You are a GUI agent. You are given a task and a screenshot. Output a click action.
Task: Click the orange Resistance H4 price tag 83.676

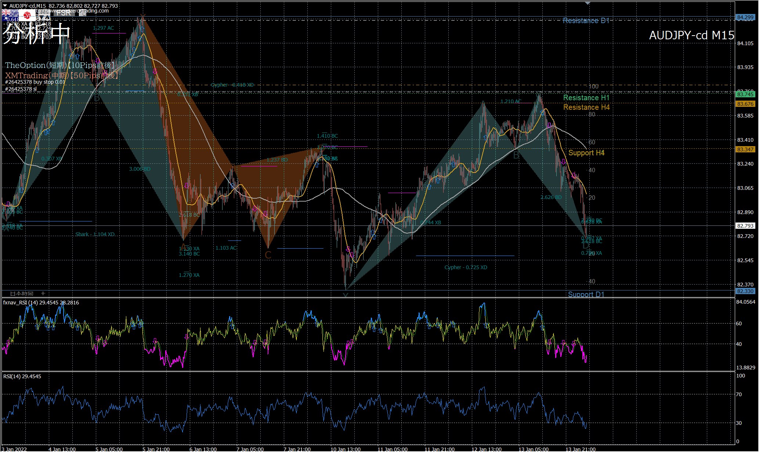click(x=745, y=104)
